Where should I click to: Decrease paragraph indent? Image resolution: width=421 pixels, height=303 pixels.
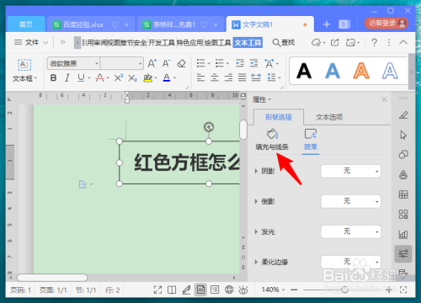[x=240, y=63]
